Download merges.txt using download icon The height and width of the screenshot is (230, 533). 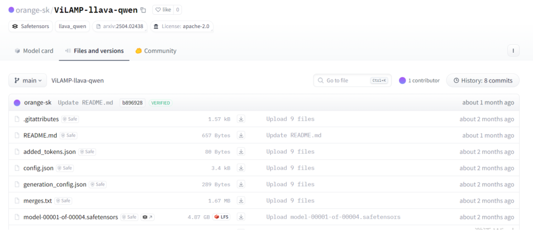tap(241, 201)
